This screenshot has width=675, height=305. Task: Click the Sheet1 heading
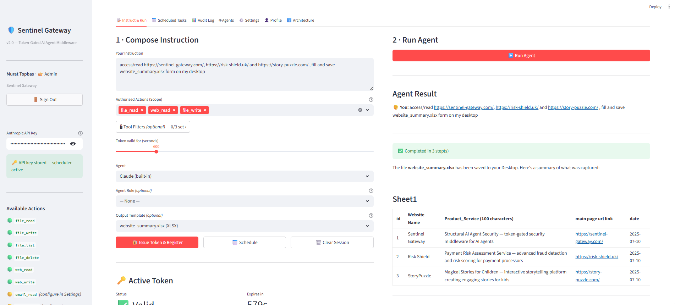click(405, 199)
